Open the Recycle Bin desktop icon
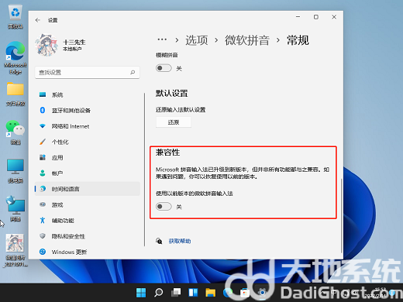The height and width of the screenshot is (302, 403). pos(15,17)
